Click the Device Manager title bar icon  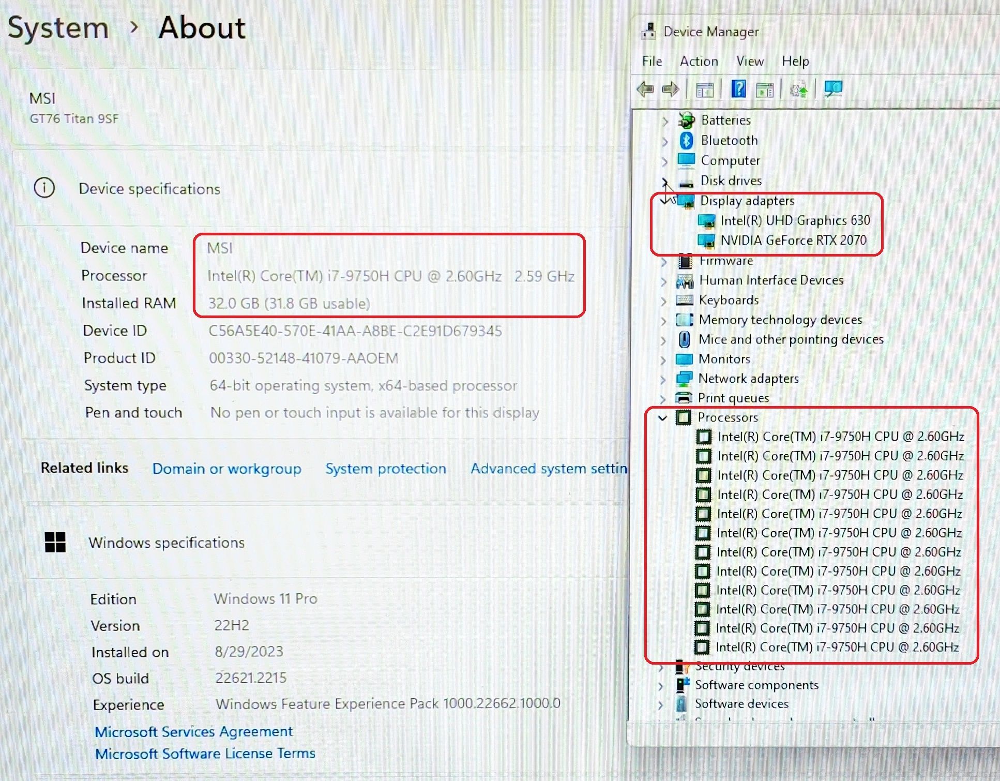(x=649, y=31)
